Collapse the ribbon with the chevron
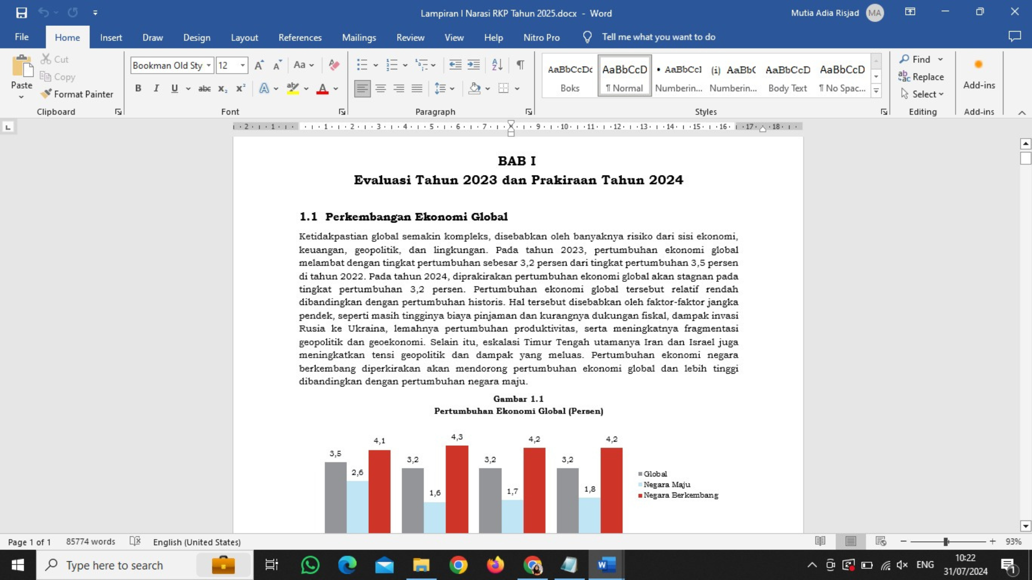Screen dimensions: 1032x580 pos(1022,112)
